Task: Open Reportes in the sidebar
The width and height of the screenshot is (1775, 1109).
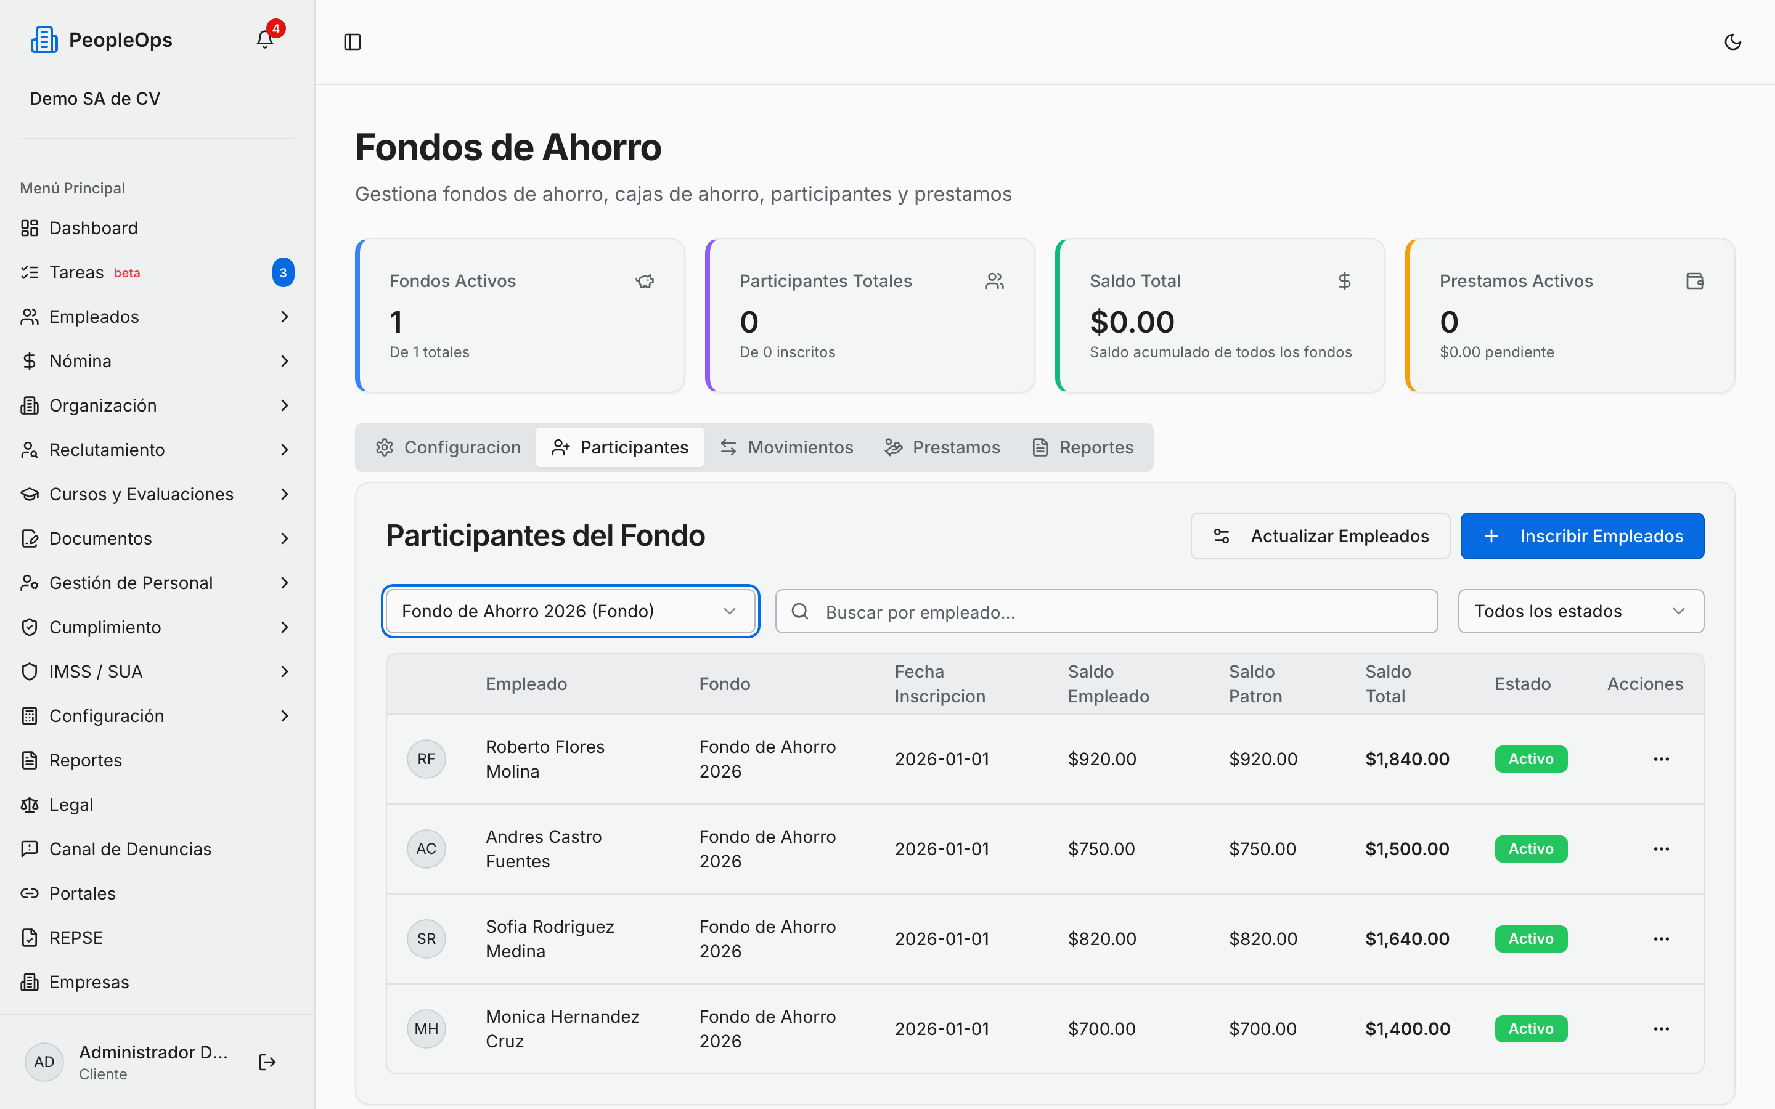Action: pyautogui.click(x=157, y=761)
